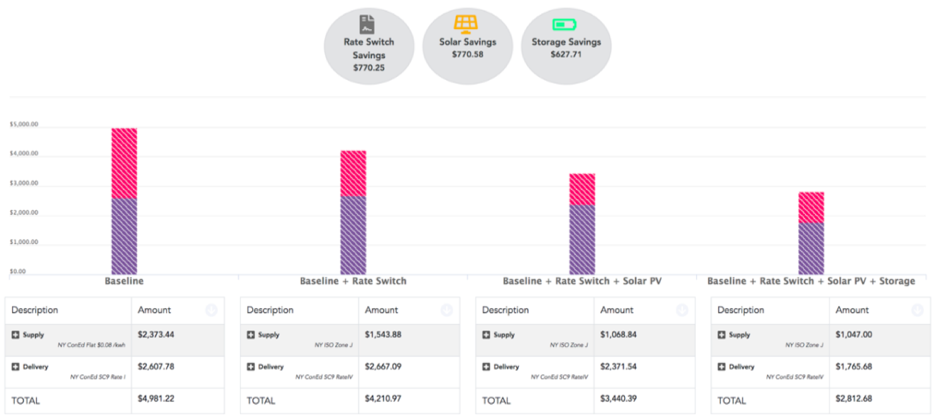Download the Storage scenario table
The height and width of the screenshot is (417, 935).
pos(918,310)
